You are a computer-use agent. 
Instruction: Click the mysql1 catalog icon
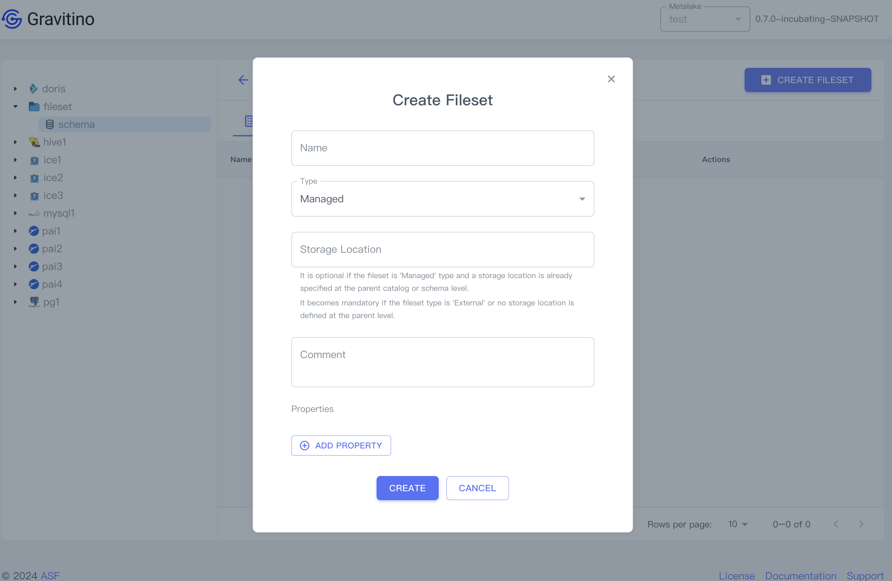pos(34,213)
